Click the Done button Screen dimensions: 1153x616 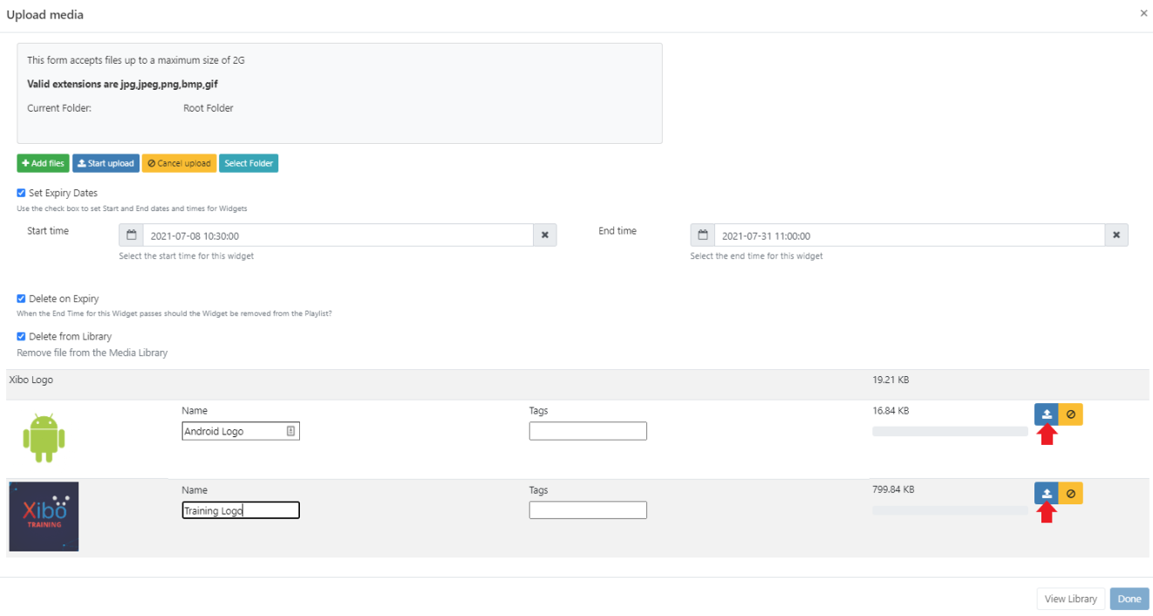1129,599
